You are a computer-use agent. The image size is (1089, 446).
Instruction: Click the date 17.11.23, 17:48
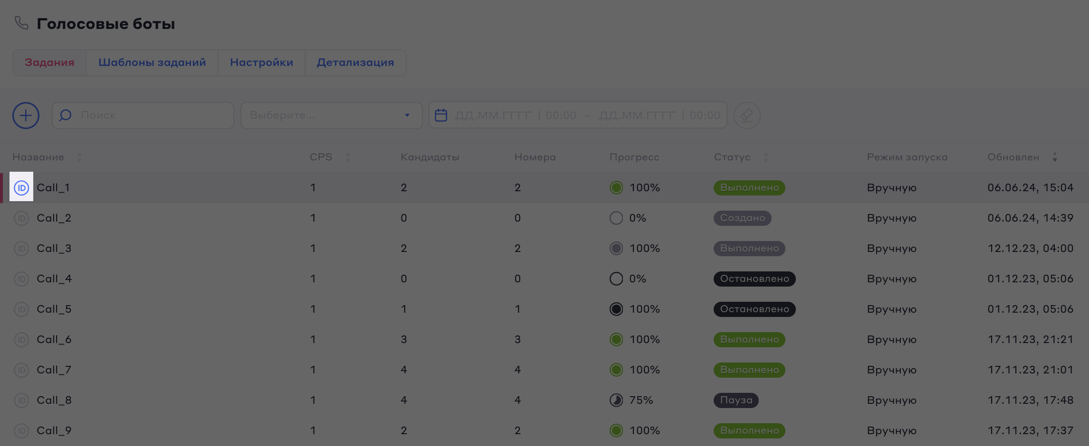click(1031, 400)
